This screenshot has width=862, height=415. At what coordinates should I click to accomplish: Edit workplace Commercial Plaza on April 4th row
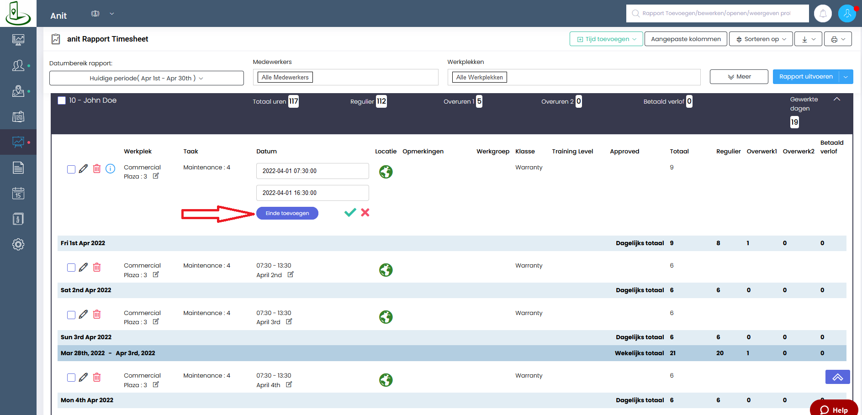[x=156, y=384]
